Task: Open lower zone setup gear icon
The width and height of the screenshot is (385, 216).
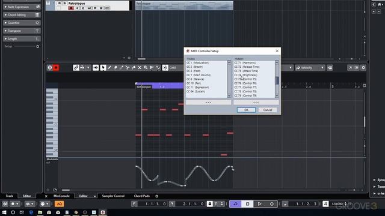Action: tap(157, 196)
